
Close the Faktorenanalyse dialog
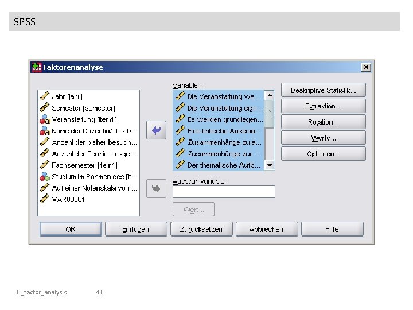(366, 67)
